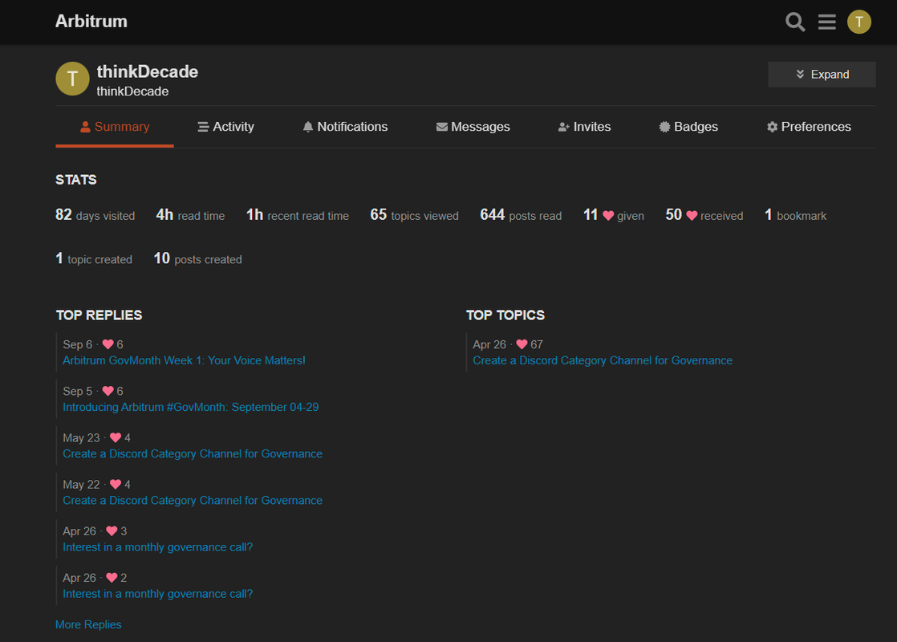
Task: Click the Arbitrum site title
Action: [x=91, y=21]
